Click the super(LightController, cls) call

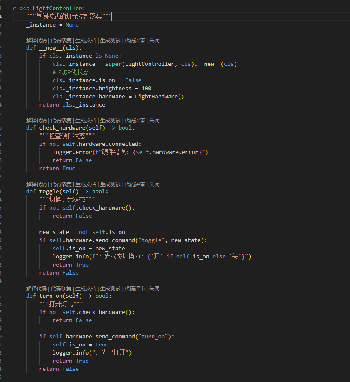[x=150, y=64]
